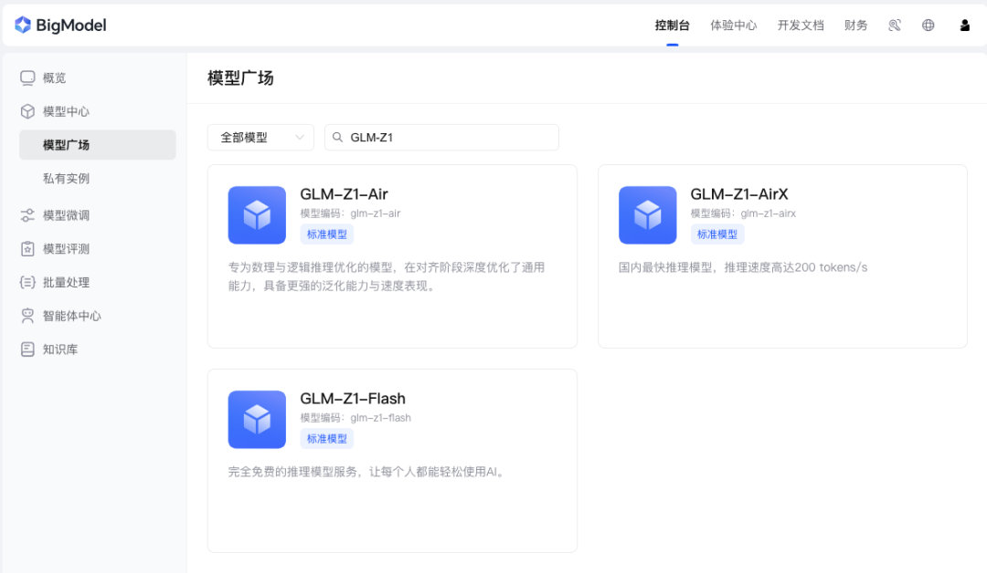Viewport: 987px width, 573px height.
Task: Click 标准模型 tag on GLM-Z1-Flash card
Action: tap(326, 439)
